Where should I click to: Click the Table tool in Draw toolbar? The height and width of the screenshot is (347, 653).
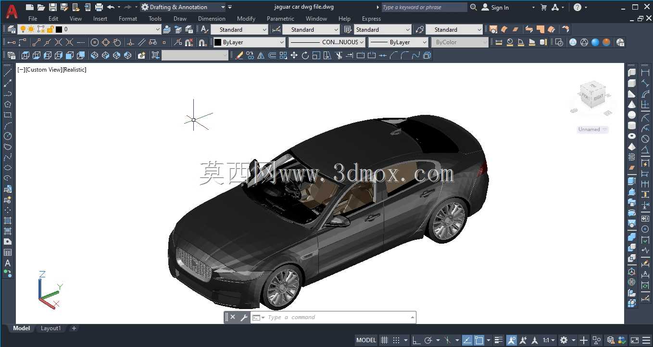tap(8, 252)
